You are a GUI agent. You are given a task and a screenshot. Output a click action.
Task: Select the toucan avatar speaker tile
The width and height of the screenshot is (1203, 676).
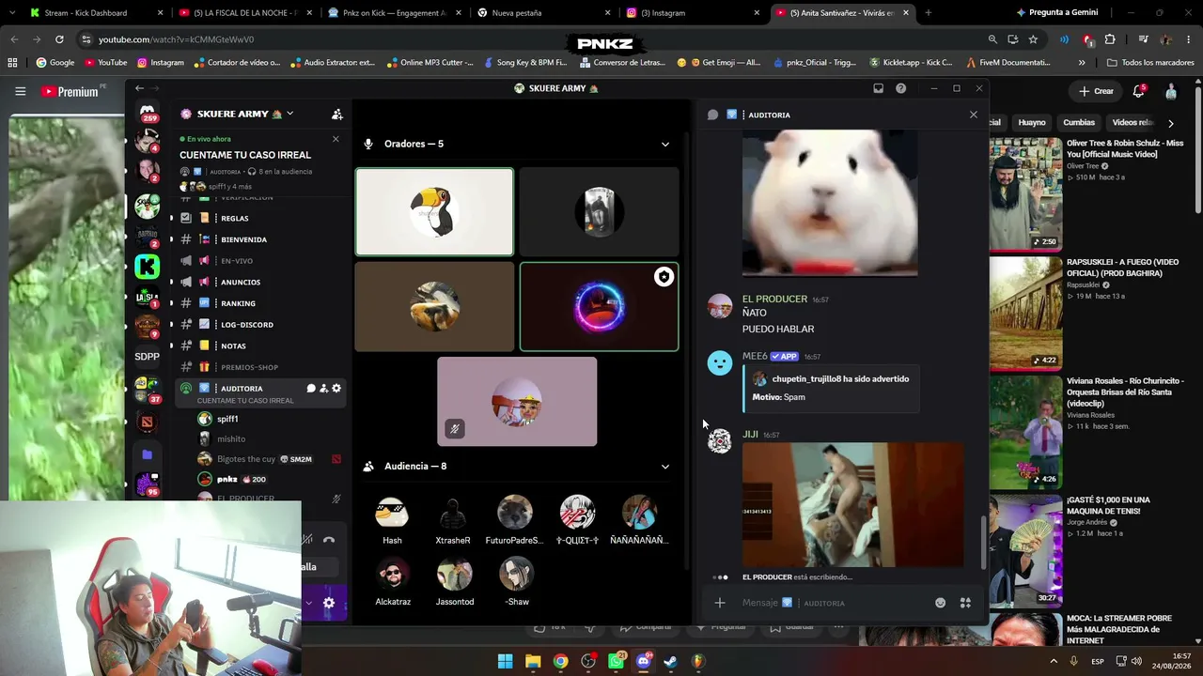[x=434, y=211]
